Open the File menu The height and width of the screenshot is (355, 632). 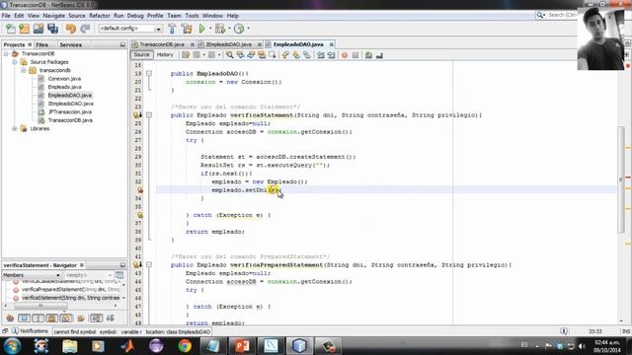pos(6,16)
